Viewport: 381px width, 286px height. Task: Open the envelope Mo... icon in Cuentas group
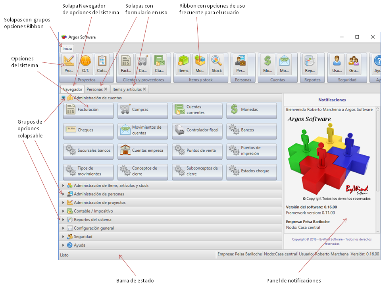pyautogui.click(x=284, y=64)
